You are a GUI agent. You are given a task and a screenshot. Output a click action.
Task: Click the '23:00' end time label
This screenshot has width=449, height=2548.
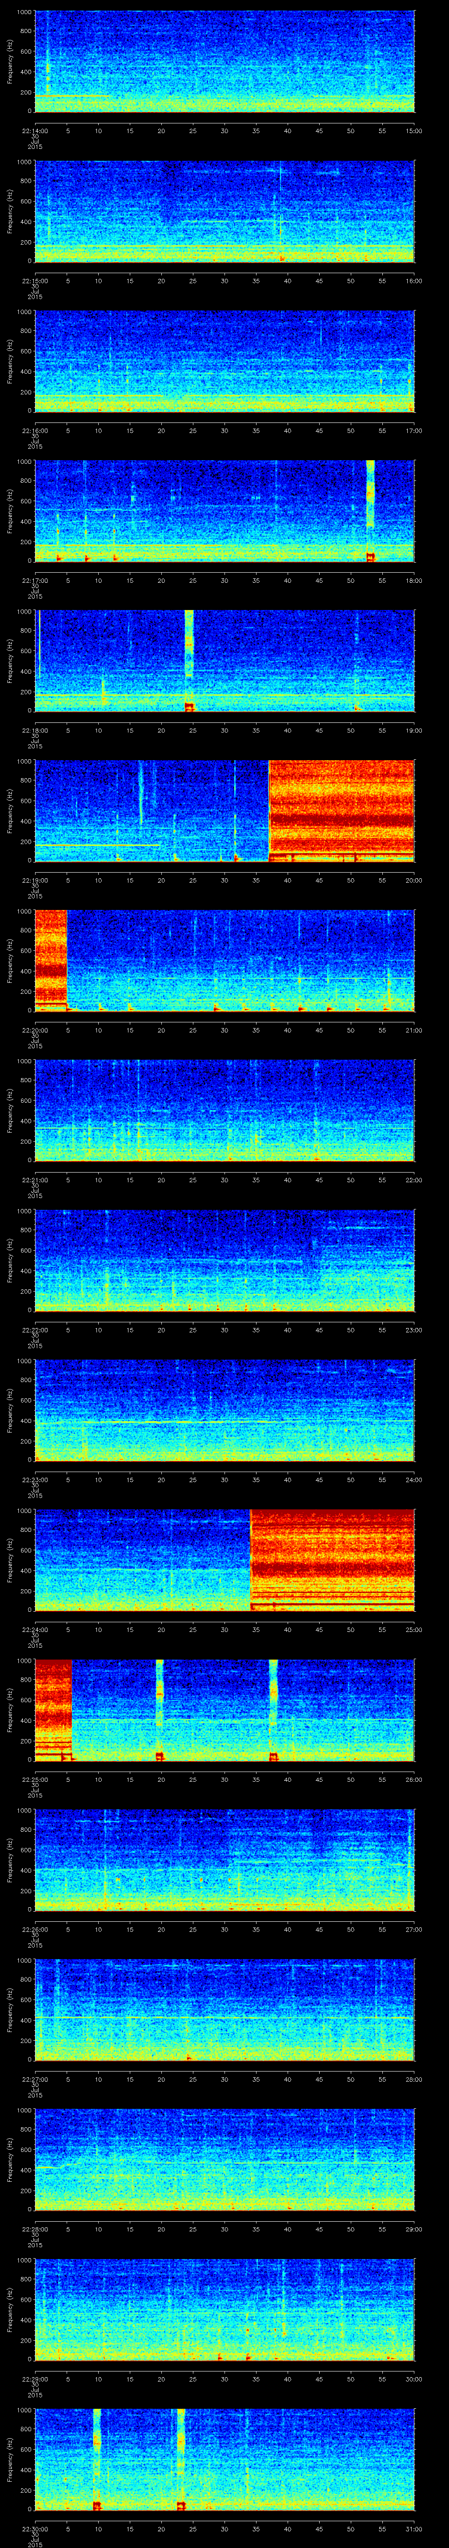point(413,1329)
